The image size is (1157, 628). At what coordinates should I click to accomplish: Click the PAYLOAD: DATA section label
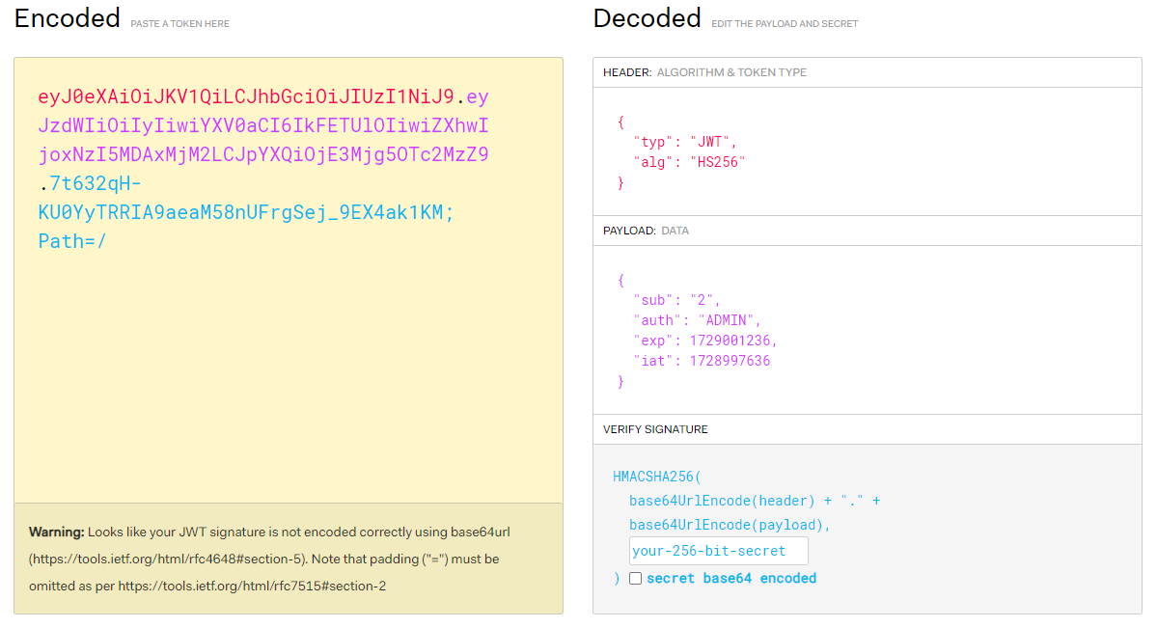(646, 231)
